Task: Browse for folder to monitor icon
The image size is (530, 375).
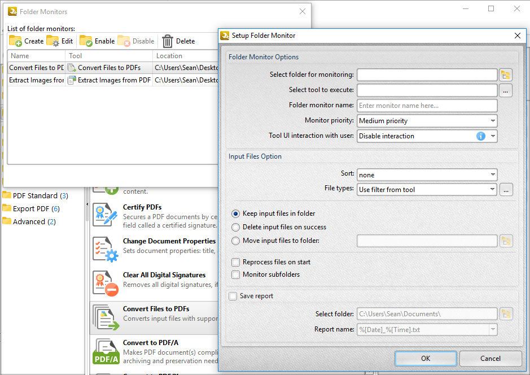Action: 505,75
